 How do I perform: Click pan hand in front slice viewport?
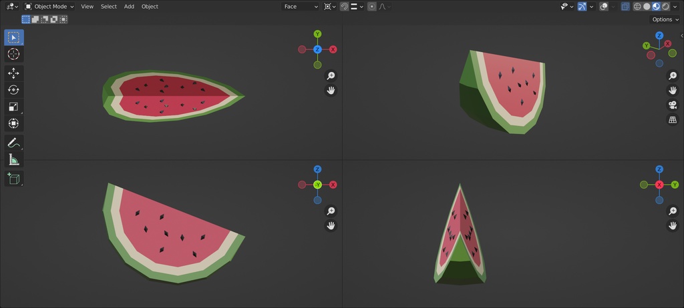click(x=331, y=225)
